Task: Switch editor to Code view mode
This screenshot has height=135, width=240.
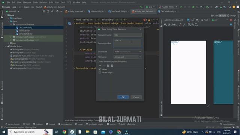Action: pos(214,16)
